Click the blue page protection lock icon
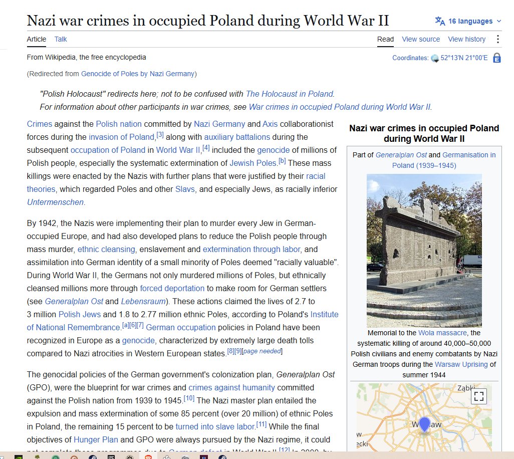Image resolution: width=514 pixels, height=459 pixels. tap(497, 58)
